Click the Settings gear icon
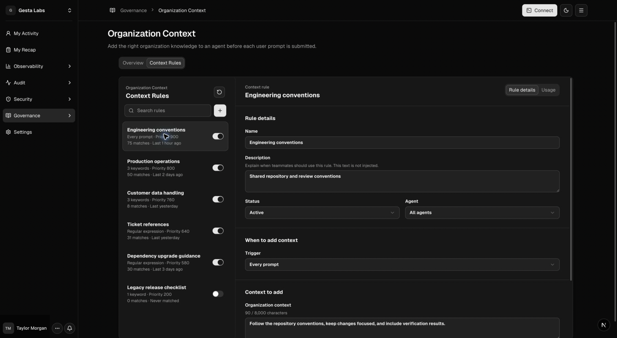Screen dimensions: 617x338 point(8,132)
